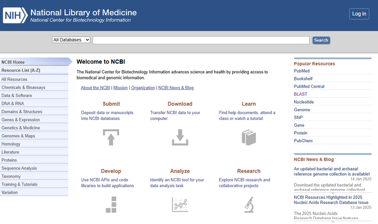Open Genes & Expression in sidebar

pos(20,120)
